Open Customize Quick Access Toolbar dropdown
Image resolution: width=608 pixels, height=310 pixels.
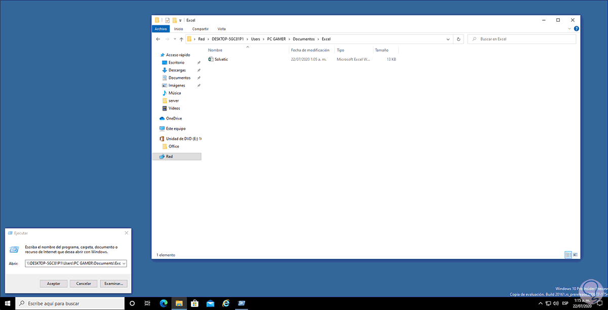tap(180, 20)
